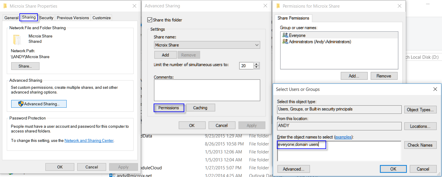Select the Administrators group icon in list
Image resolution: width=442 pixels, height=177 pixels.
coord(285,42)
